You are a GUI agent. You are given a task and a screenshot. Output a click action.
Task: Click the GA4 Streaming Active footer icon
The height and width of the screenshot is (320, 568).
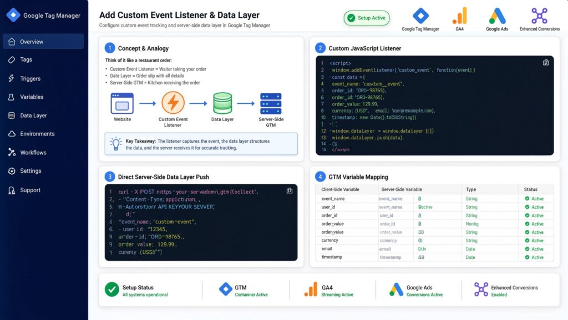[x=311, y=289]
